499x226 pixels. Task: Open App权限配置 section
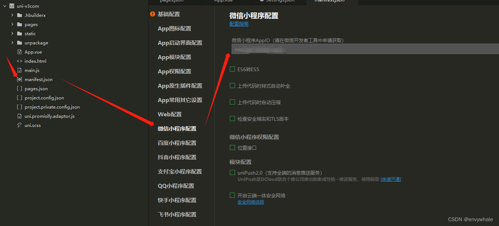click(174, 72)
